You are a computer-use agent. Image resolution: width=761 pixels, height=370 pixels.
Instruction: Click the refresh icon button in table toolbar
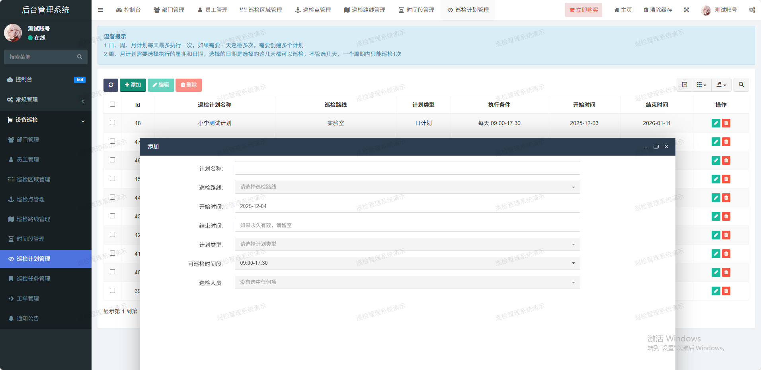point(111,85)
